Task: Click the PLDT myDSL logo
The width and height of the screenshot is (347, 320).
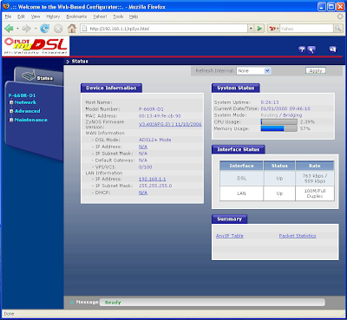Action: (x=36, y=46)
